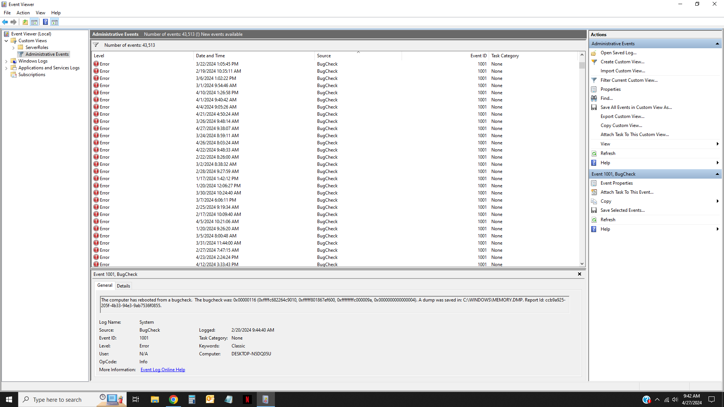Click Attach Task To This Custom View
Screen dimensions: 724x407
coord(635,135)
